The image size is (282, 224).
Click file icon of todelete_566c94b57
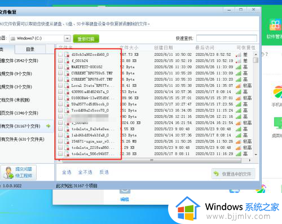point(67,154)
